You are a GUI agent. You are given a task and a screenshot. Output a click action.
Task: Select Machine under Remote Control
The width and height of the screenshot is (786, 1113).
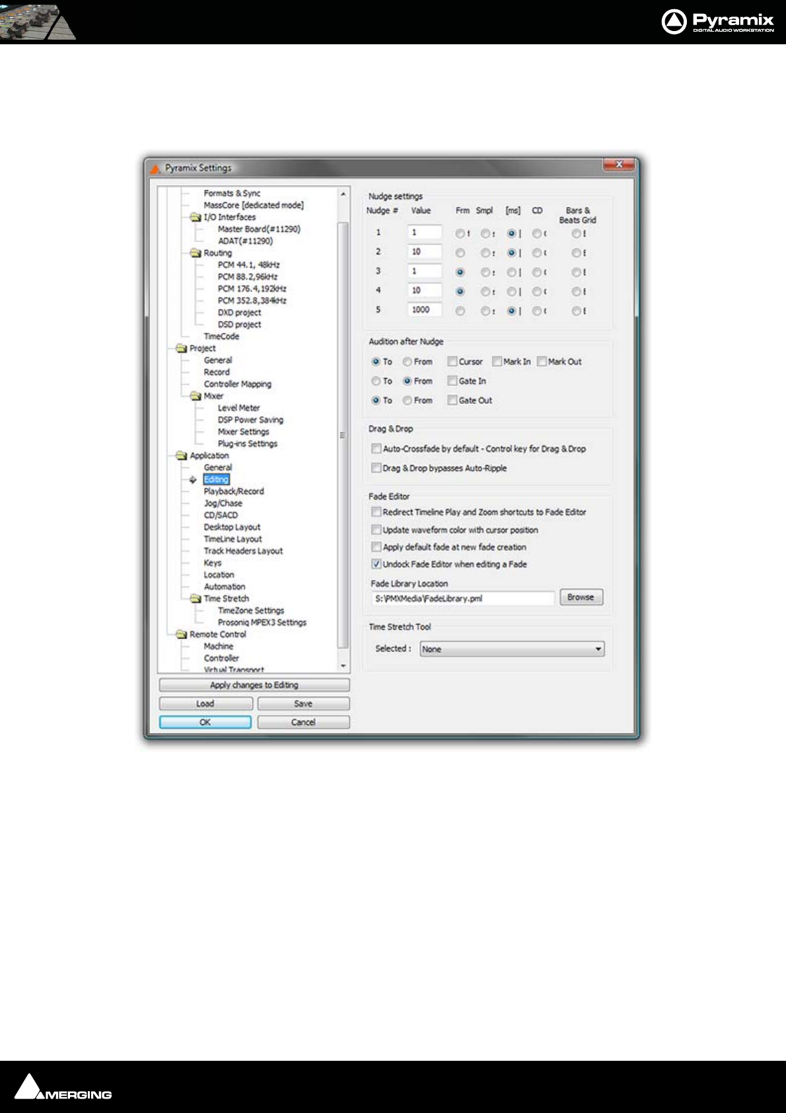coord(218,646)
